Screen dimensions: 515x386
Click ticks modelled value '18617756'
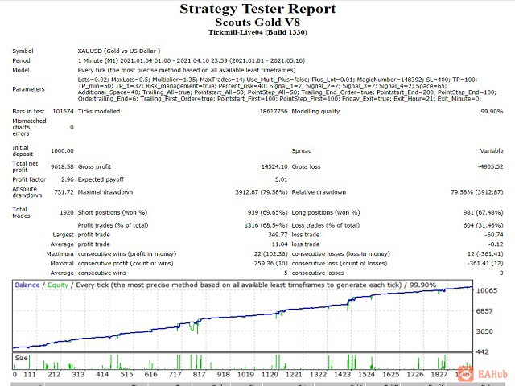(x=274, y=111)
